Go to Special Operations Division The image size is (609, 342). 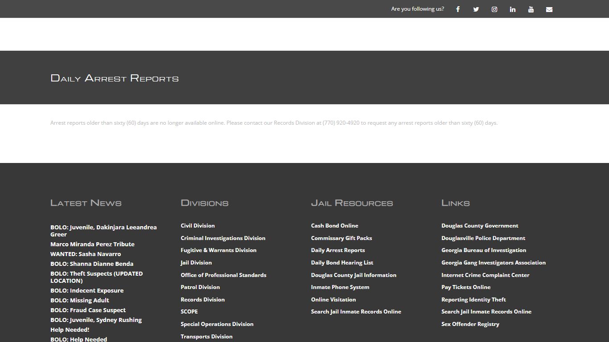(217, 324)
